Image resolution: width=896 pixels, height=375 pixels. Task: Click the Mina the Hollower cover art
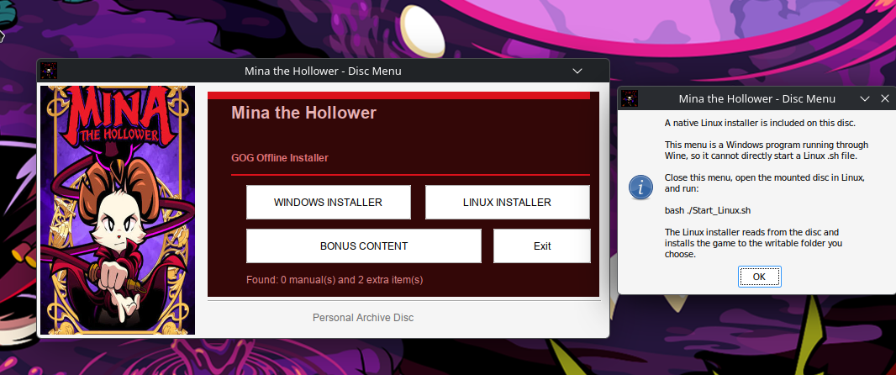(118, 210)
